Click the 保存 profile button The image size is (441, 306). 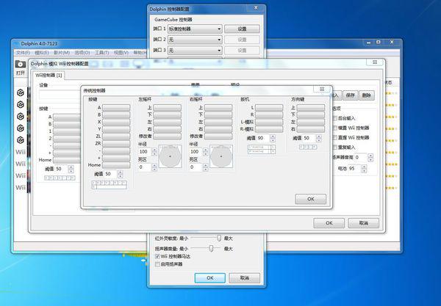(350, 95)
